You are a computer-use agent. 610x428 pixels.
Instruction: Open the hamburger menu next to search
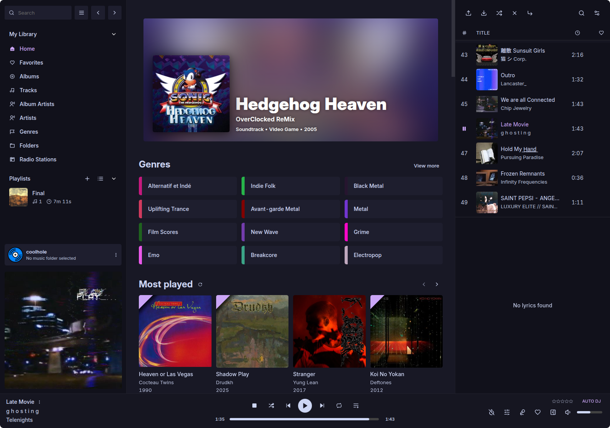pos(81,13)
